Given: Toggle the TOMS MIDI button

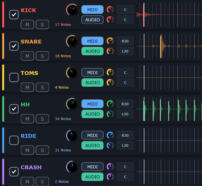Looking at the screenshot, I should pyautogui.click(x=92, y=73).
